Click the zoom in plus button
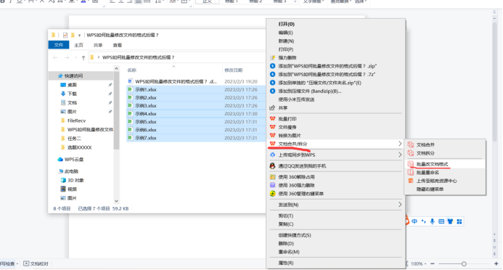Viewport: 503px width, 270px height. coord(496,264)
